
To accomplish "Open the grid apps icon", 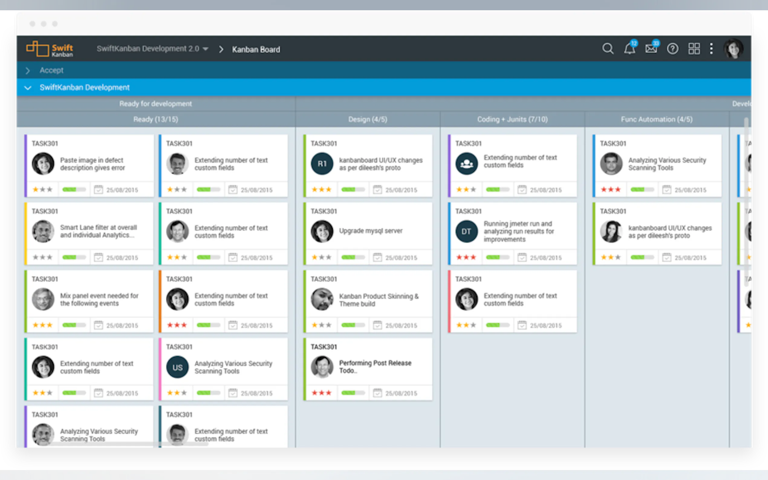I will click(x=694, y=49).
